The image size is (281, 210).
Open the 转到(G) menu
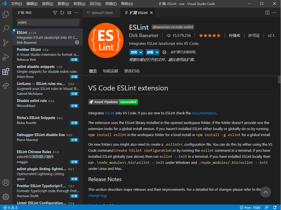(x=79, y=4)
